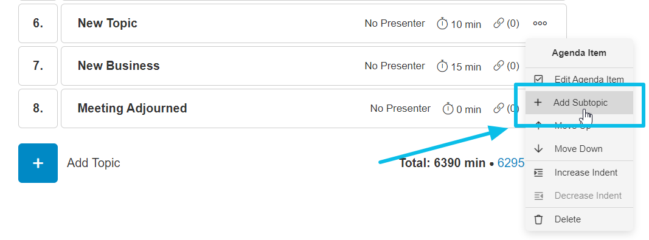Click the trash icon next to Delete
Viewport: 649px width, 240px height.
tap(538, 219)
